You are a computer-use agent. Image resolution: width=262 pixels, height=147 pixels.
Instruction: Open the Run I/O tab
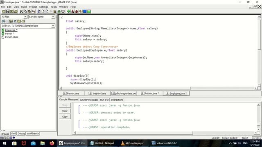[x=104, y=100]
